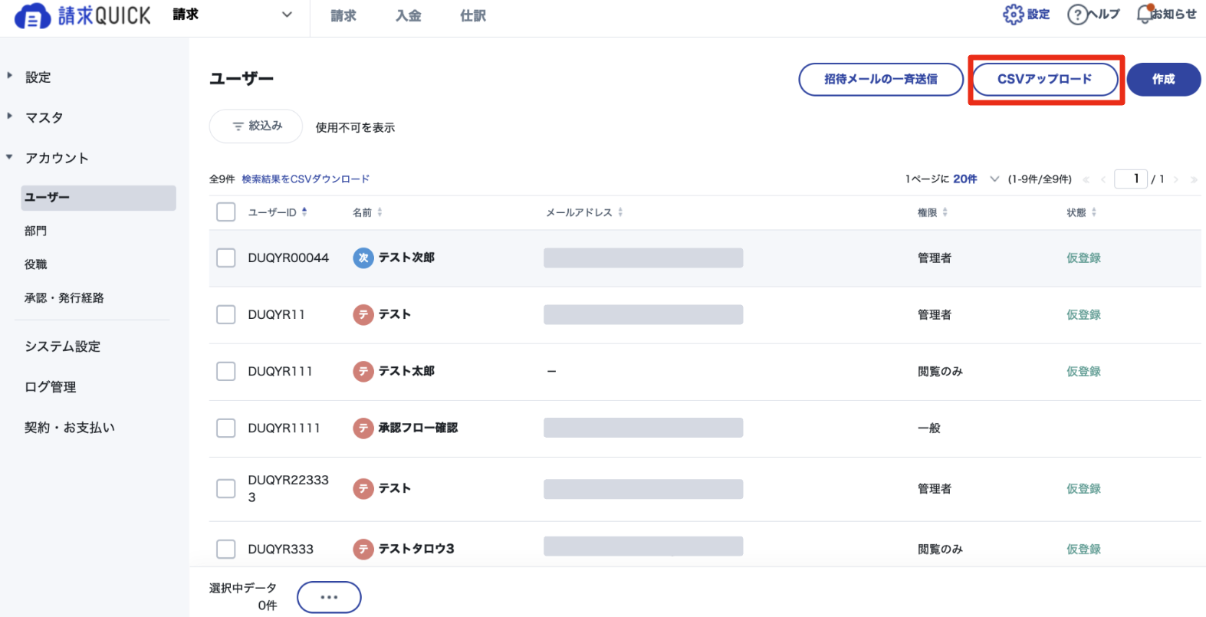Screen dimensions: 1206x617
Task: Open the 絞込み filter panel
Action: click(256, 126)
